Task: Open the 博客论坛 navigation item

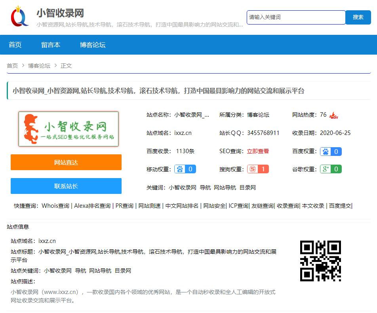Action: pos(93,45)
